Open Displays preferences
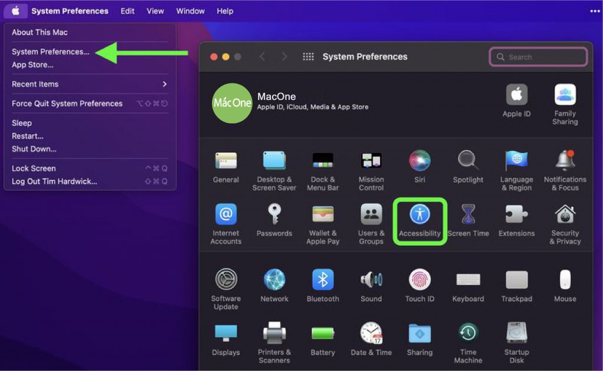Image resolution: width=603 pixels, height=371 pixels. 226,339
